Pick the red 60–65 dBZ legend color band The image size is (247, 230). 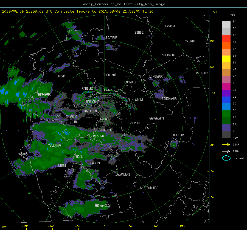pos(226,38)
